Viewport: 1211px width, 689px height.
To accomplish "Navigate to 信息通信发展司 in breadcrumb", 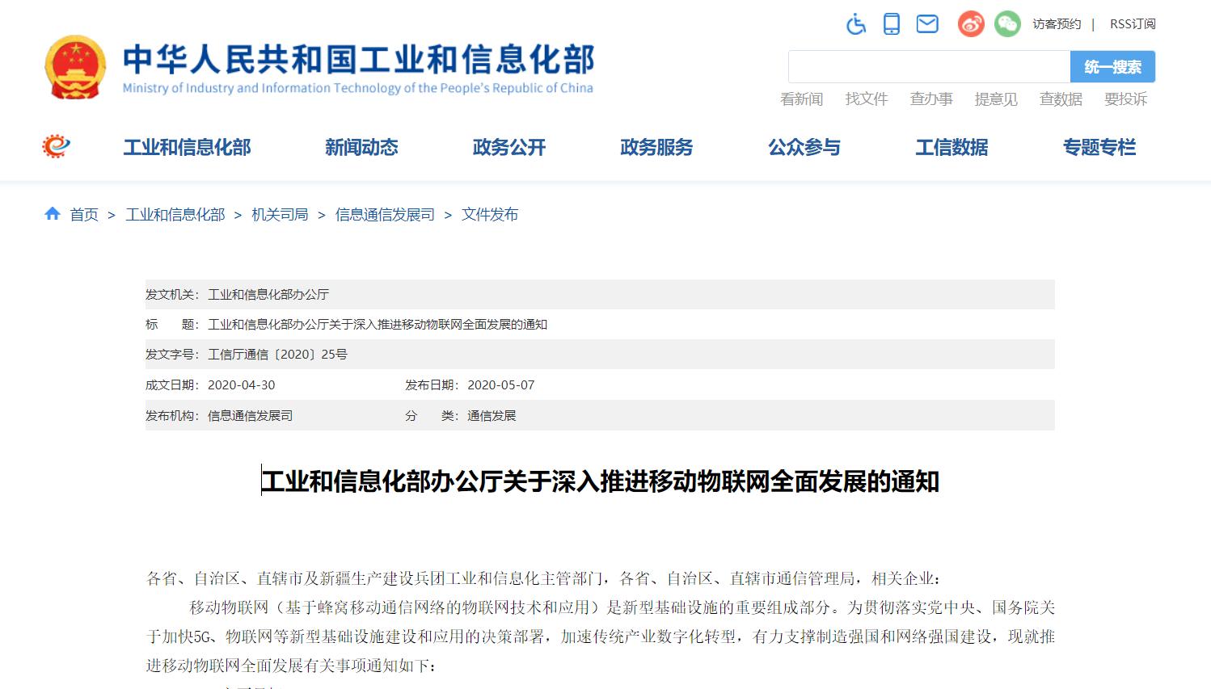I will pos(385,215).
